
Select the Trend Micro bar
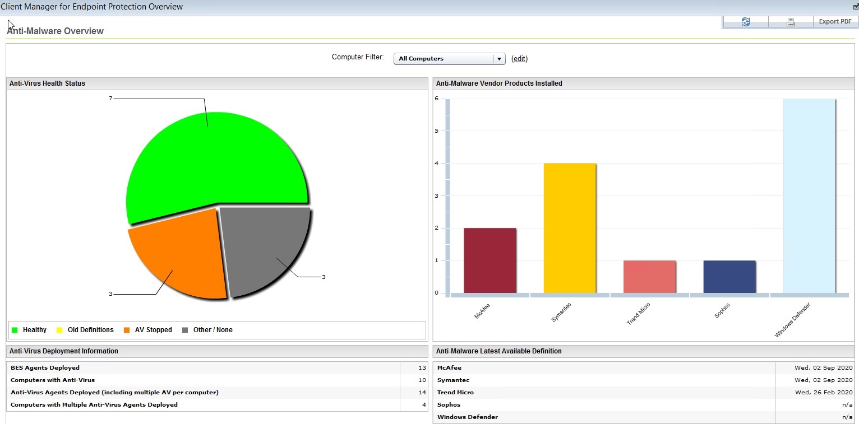coord(649,277)
